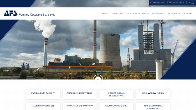The height and width of the screenshot is (110, 196).
Task: Select Pomiar Drgań, Diagnostyka tile
Action: pos(116,95)
